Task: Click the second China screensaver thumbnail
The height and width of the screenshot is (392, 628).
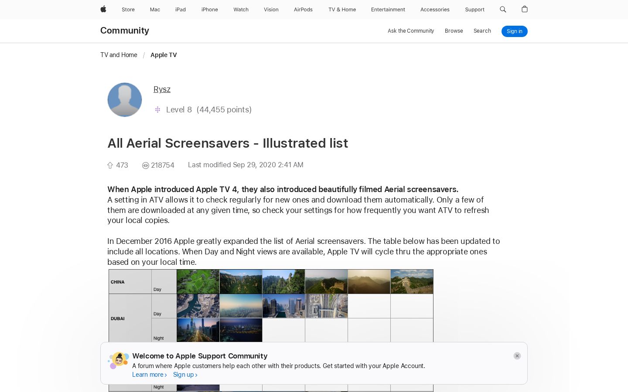Action: pos(241,281)
